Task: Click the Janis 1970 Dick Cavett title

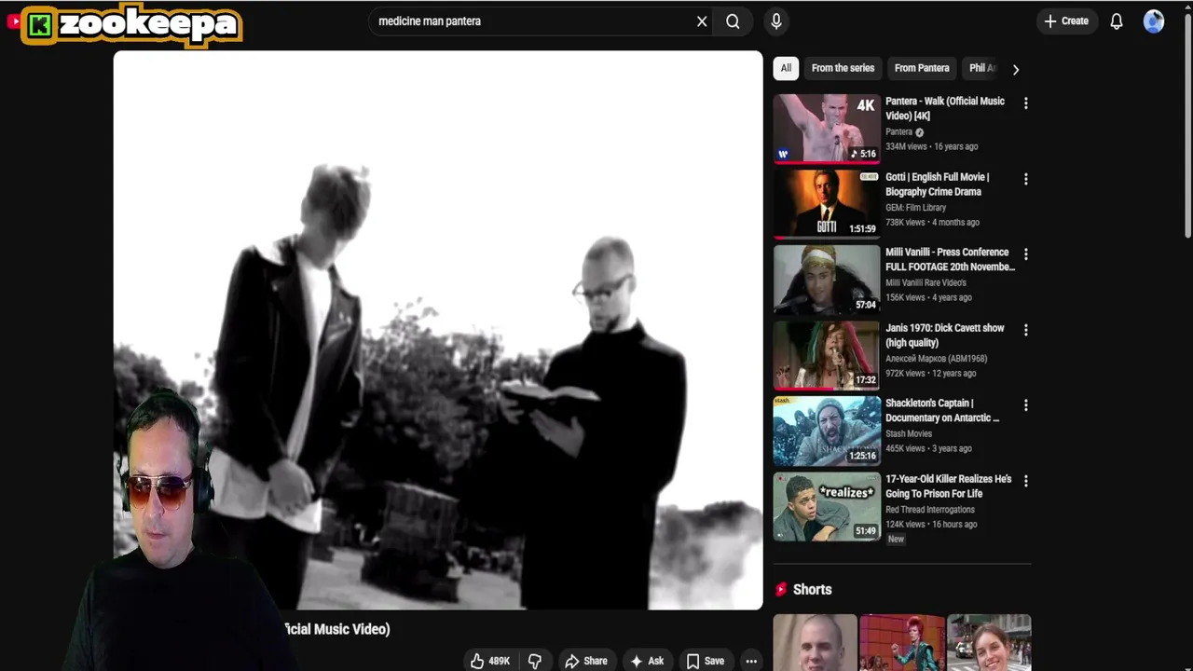Action: pos(945,335)
